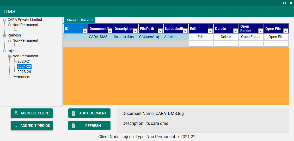Click Open File for document 1
Image resolution: width=294 pixels, height=141 pixels.
pos(276,37)
